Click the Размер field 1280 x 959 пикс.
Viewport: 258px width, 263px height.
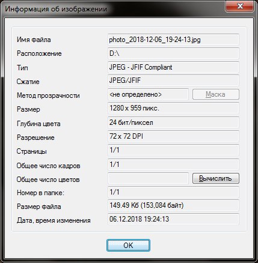point(173,108)
